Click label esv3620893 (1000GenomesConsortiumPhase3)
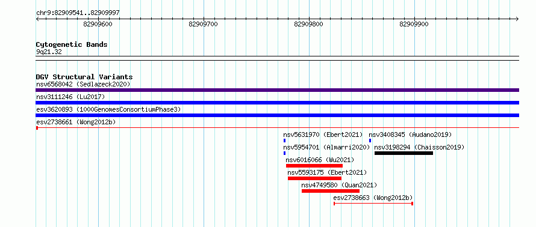Viewport: 536px width, 227px height. pos(108,109)
